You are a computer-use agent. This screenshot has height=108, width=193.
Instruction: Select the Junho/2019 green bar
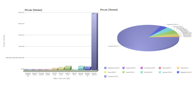68,68
